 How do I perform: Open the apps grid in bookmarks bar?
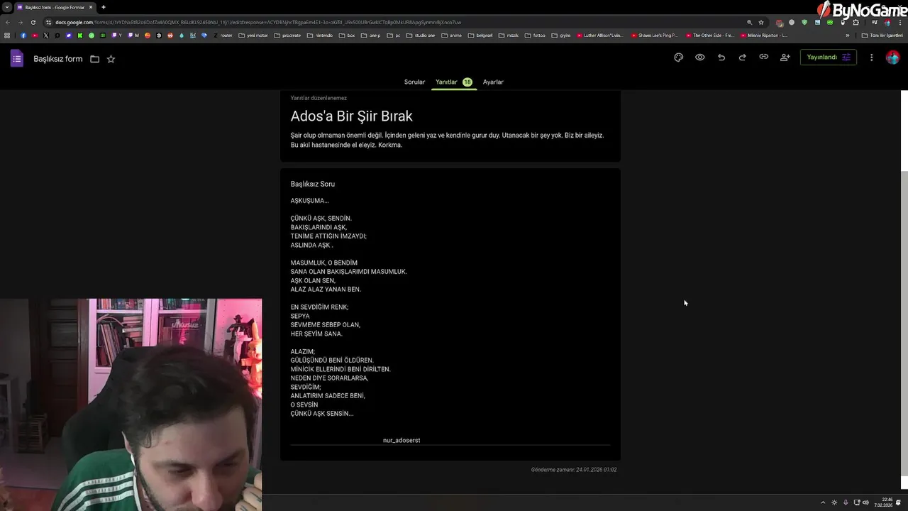pyautogui.click(x=7, y=35)
